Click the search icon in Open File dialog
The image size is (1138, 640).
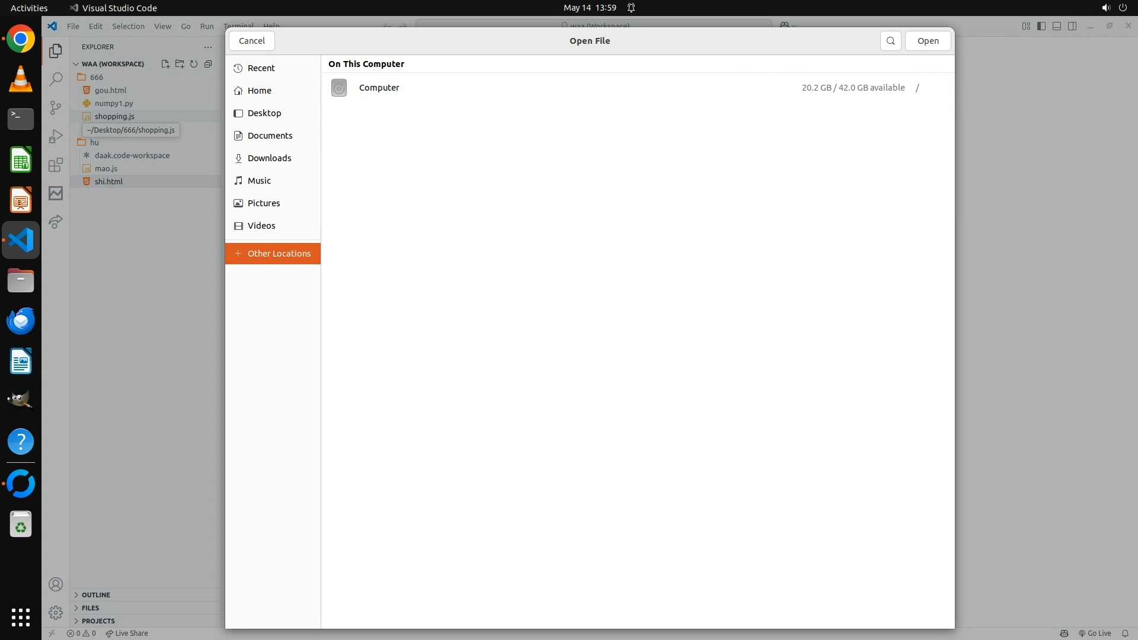pyautogui.click(x=890, y=41)
